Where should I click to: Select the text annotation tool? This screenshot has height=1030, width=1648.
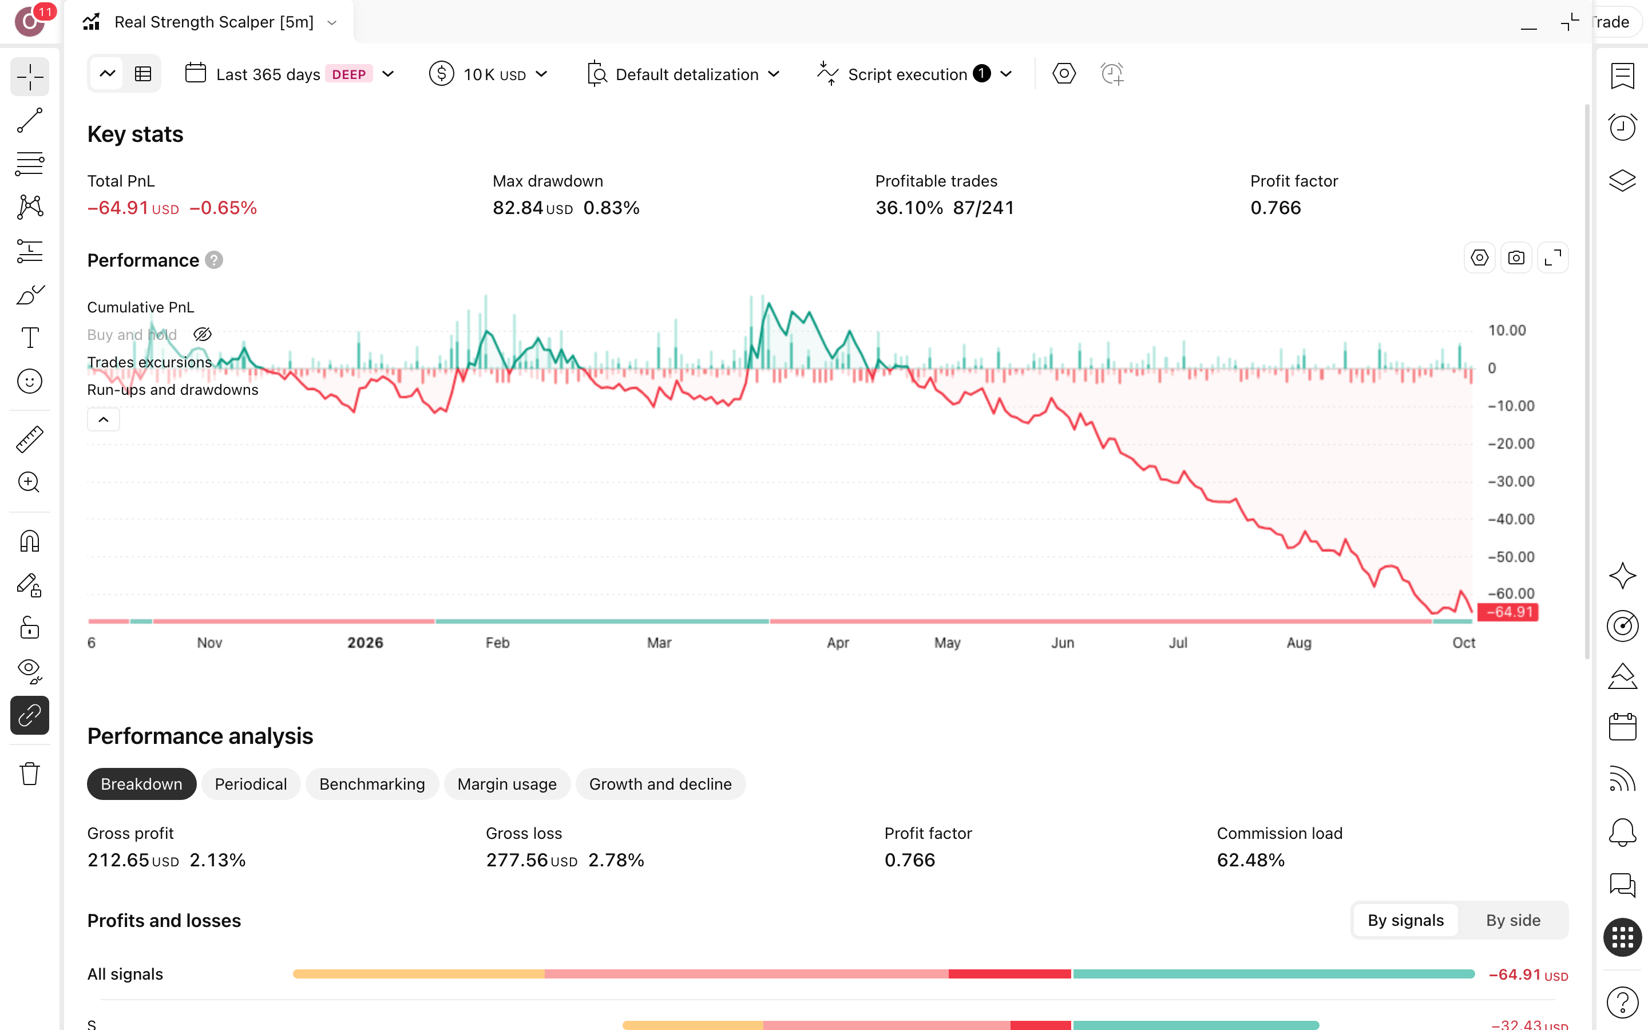click(x=30, y=338)
